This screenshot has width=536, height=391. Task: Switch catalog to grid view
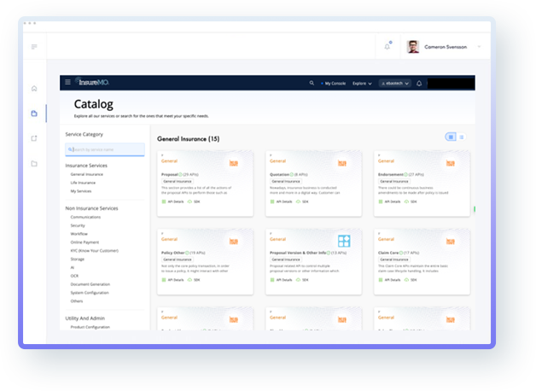451,137
